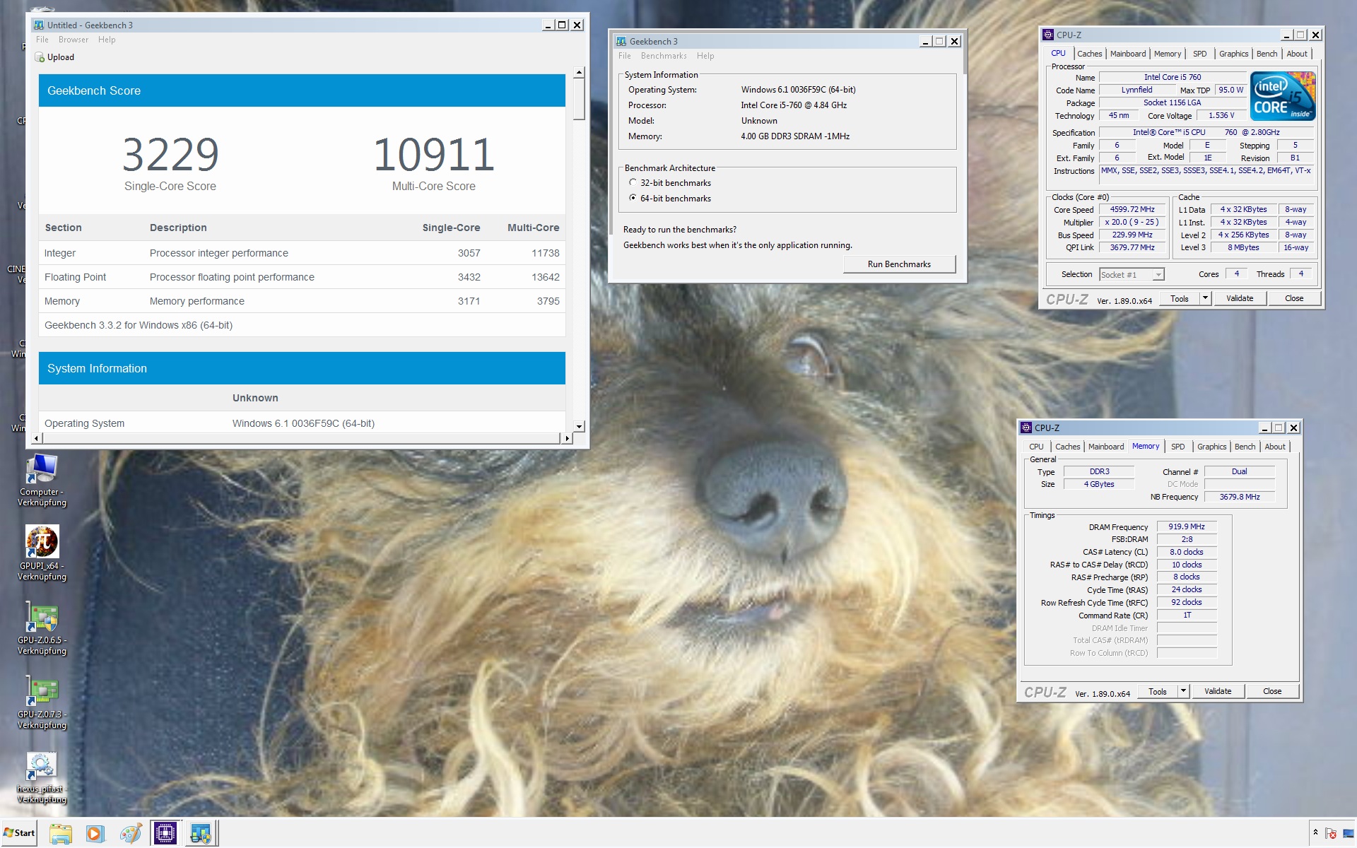Viewport: 1357px width, 848px height.
Task: Click the Name field Intel Core i5 760
Action: coord(1173,77)
